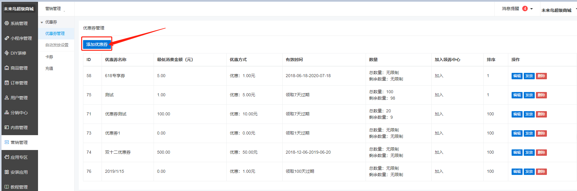577x191 pixels.
Task: Click 加入 in the 2019/1/15 coupon row
Action: pyautogui.click(x=439, y=171)
